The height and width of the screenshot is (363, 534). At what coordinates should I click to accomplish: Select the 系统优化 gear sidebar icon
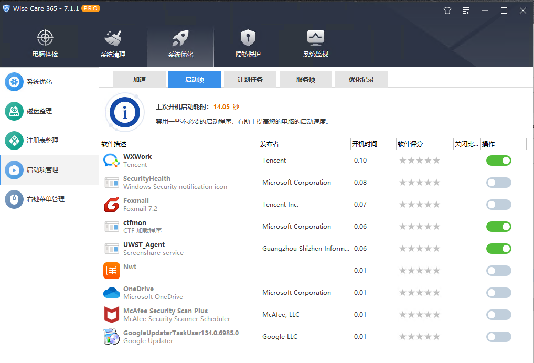(14, 82)
